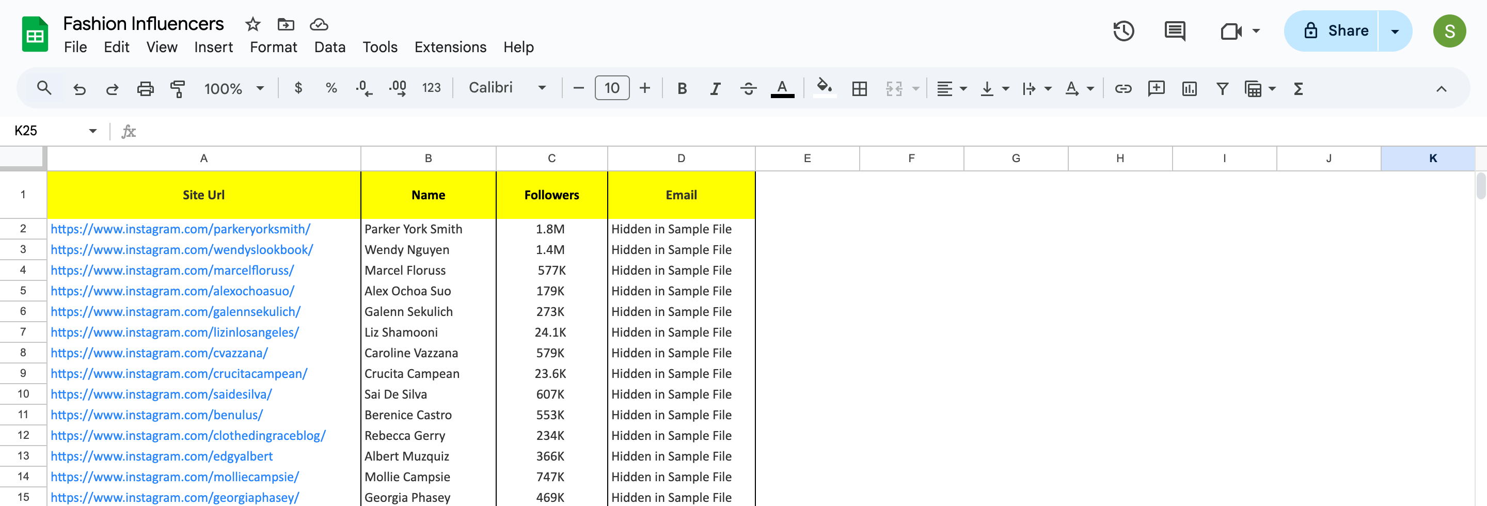
Task: Open the Edit menu
Action: (116, 48)
